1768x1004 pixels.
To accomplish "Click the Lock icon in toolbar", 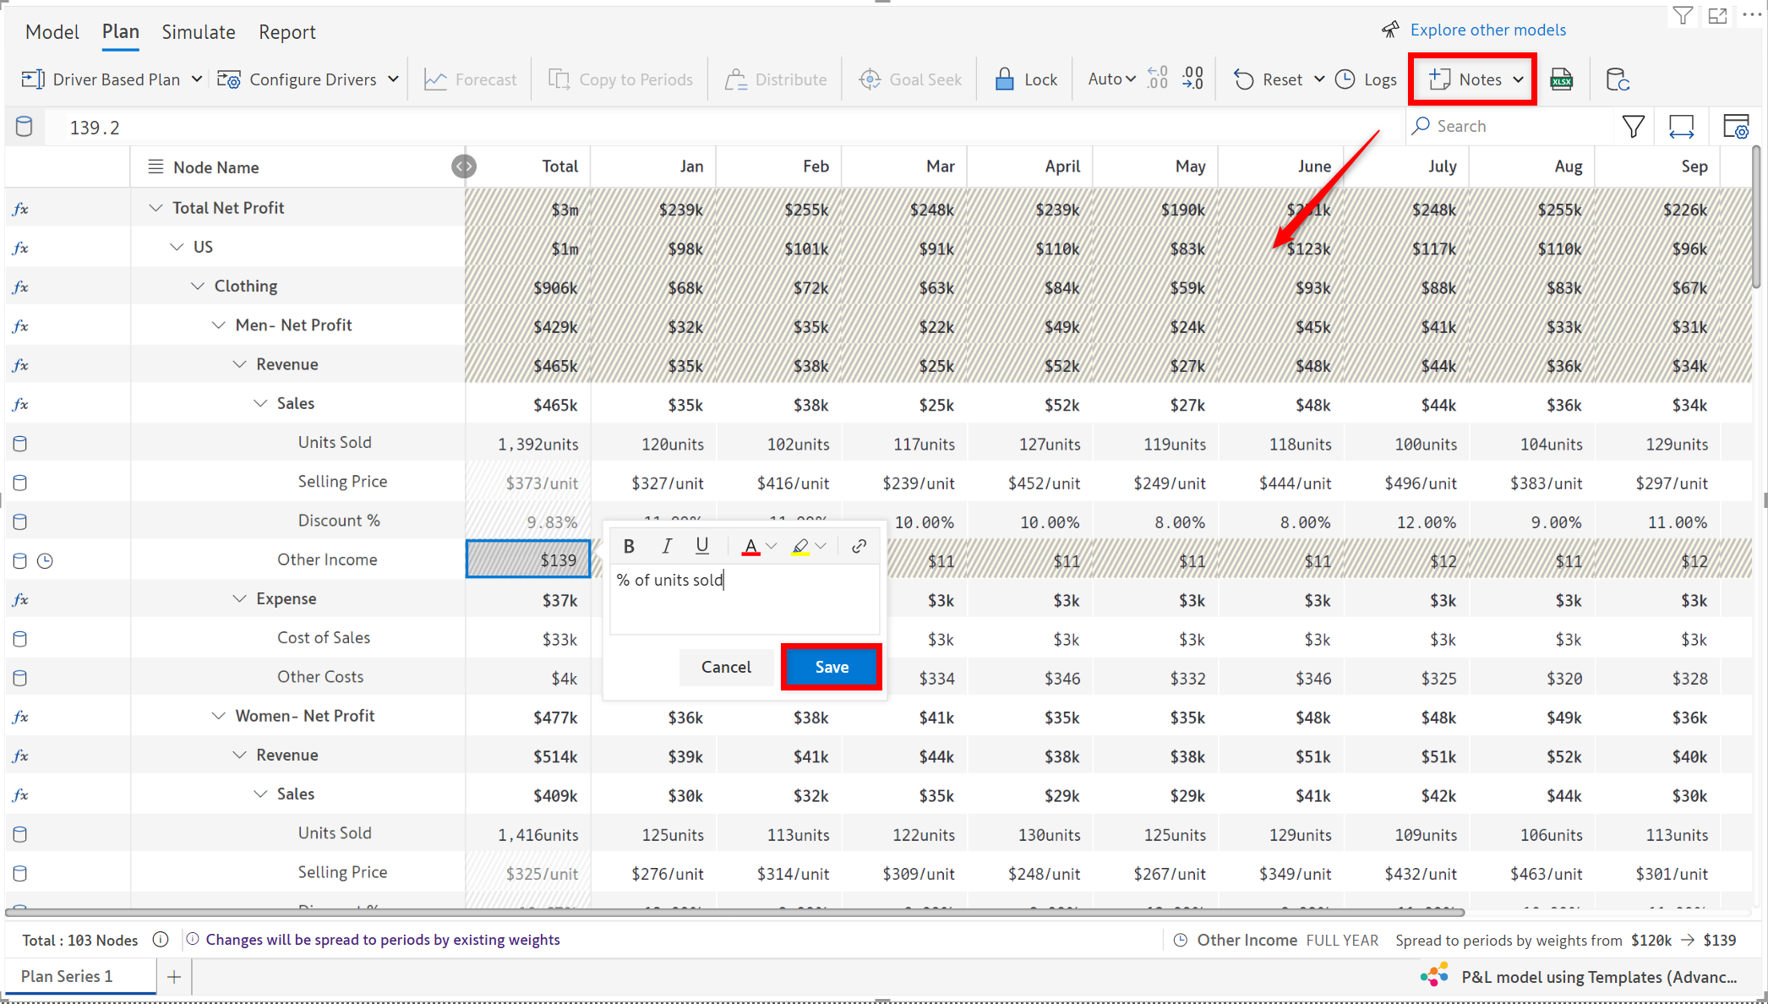I will (x=1005, y=79).
